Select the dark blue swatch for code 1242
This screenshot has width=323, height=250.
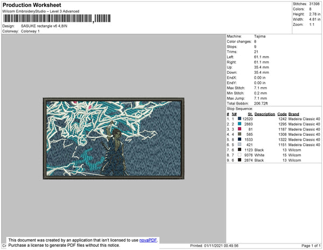[240, 119]
